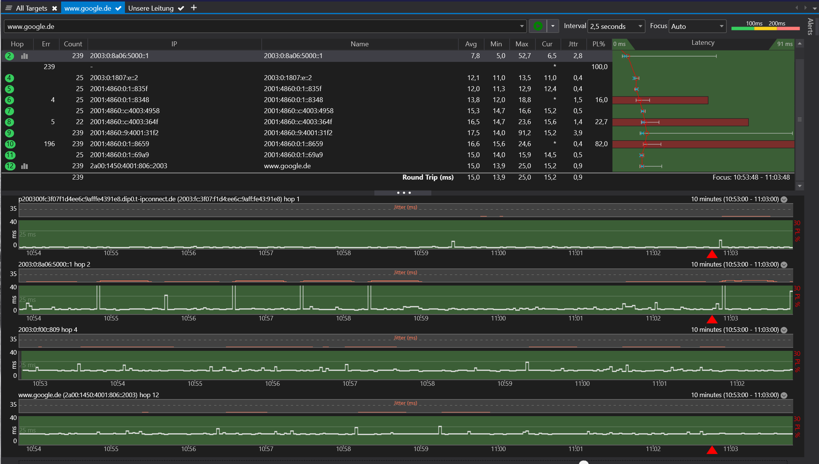Click the start trace play button
Screen dimensions: 819x464
[538, 26]
